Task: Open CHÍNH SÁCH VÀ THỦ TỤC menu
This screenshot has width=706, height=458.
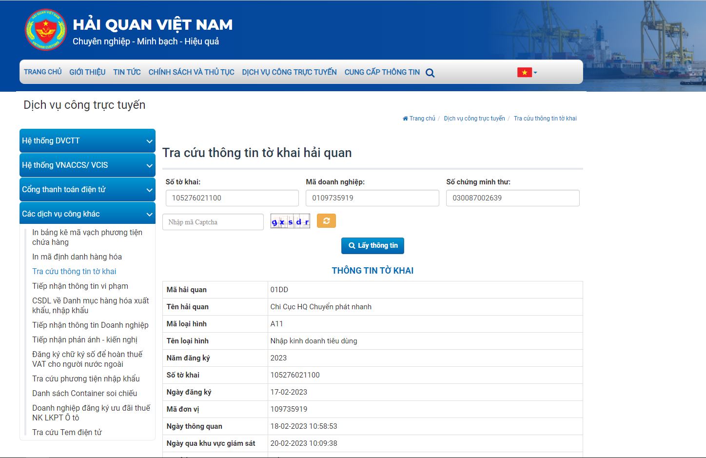Action: tap(191, 72)
